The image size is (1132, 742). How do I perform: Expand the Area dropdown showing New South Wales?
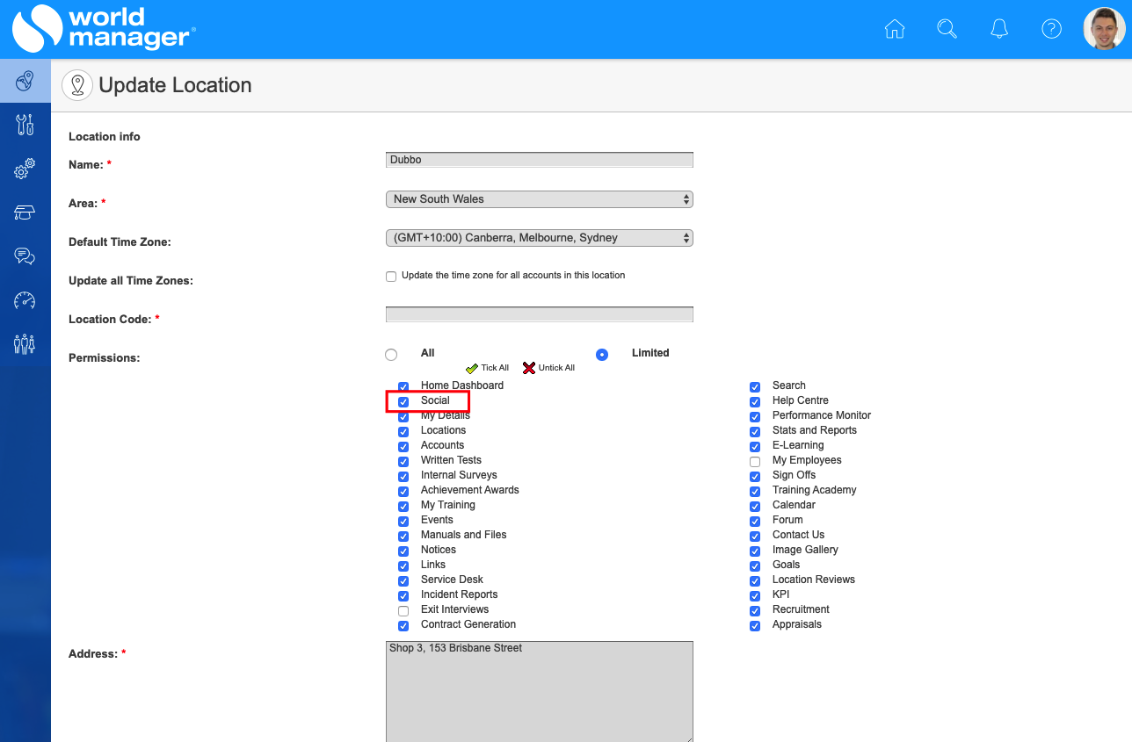tap(539, 199)
